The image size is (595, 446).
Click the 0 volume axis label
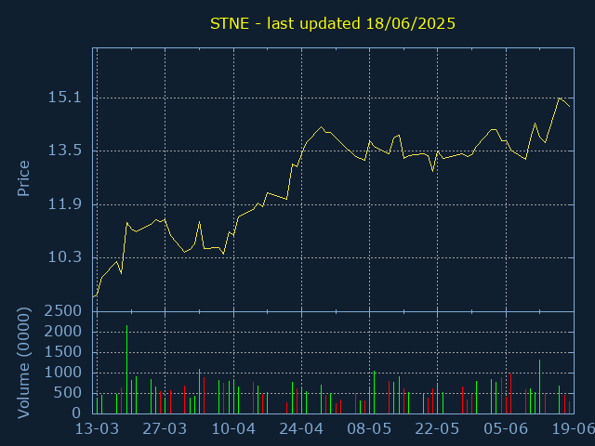click(77, 413)
